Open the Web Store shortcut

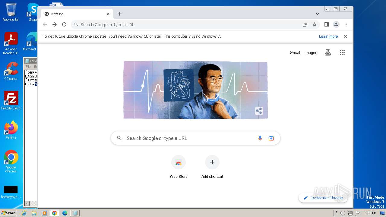pyautogui.click(x=179, y=167)
